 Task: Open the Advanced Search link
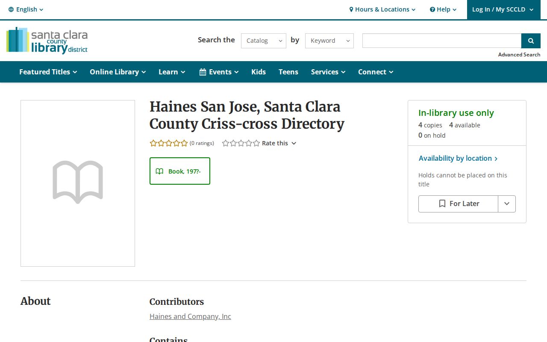pyautogui.click(x=519, y=55)
